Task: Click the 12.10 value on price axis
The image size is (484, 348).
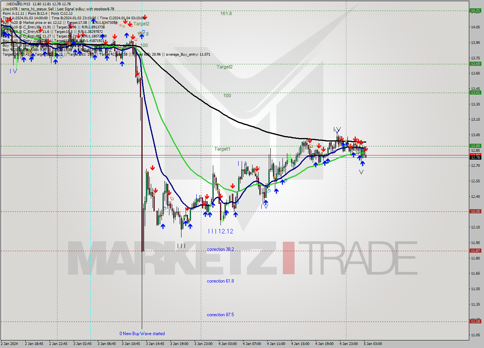Action: tap(475, 227)
